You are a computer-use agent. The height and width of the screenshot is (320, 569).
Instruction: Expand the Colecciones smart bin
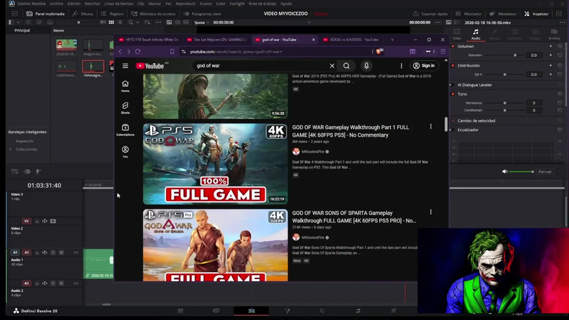click(x=10, y=149)
